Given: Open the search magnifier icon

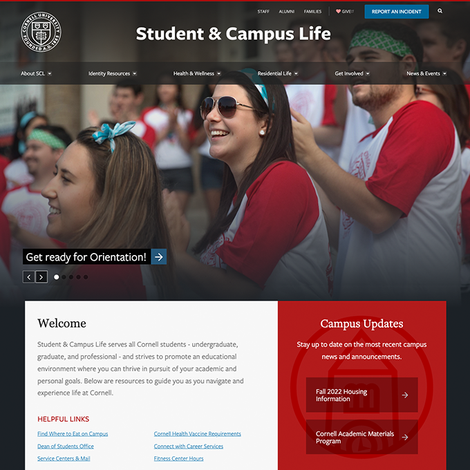Looking at the screenshot, I should [x=440, y=11].
